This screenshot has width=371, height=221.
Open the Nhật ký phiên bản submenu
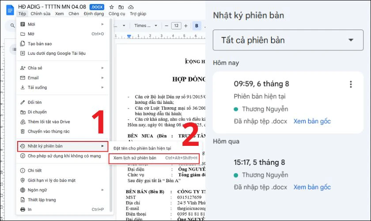[62, 146]
